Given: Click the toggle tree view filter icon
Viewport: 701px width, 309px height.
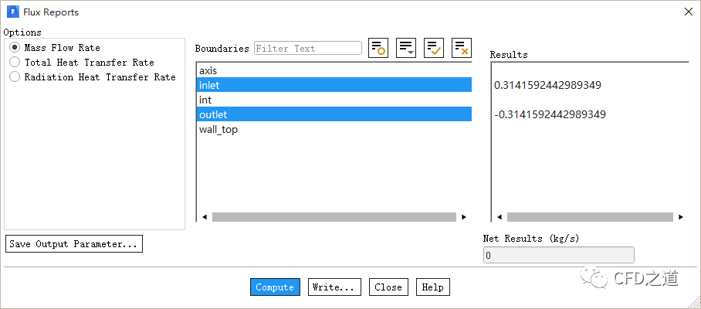Looking at the screenshot, I should coord(378,48).
